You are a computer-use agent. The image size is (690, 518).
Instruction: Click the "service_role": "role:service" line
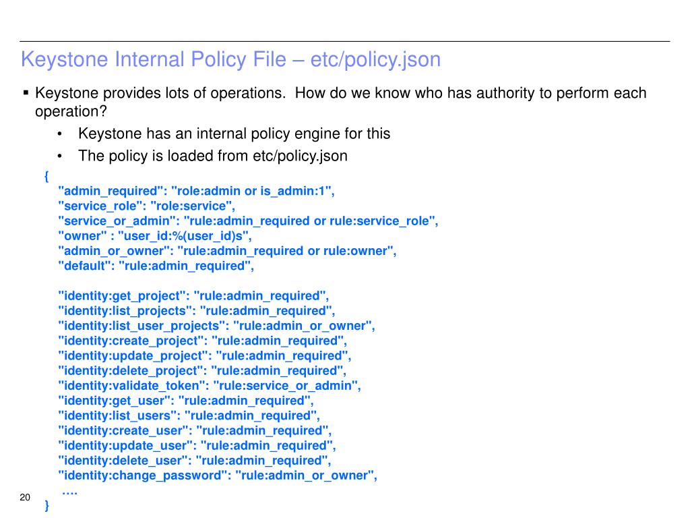click(x=146, y=206)
